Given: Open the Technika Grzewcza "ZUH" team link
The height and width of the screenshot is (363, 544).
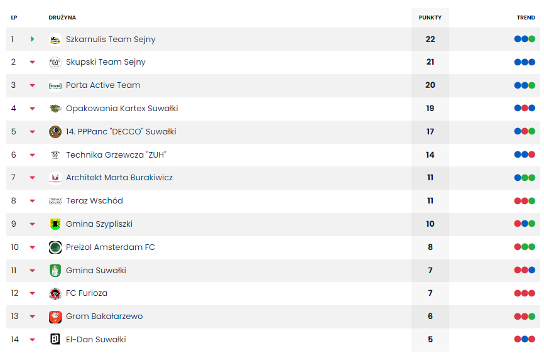Looking at the screenshot, I should 116,155.
